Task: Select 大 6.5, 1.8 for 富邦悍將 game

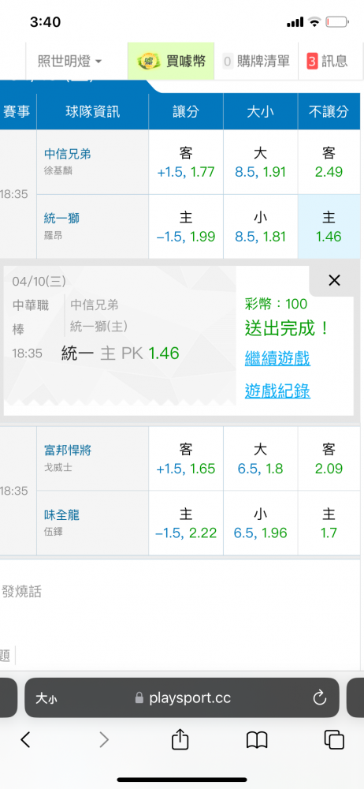Action: (x=261, y=459)
